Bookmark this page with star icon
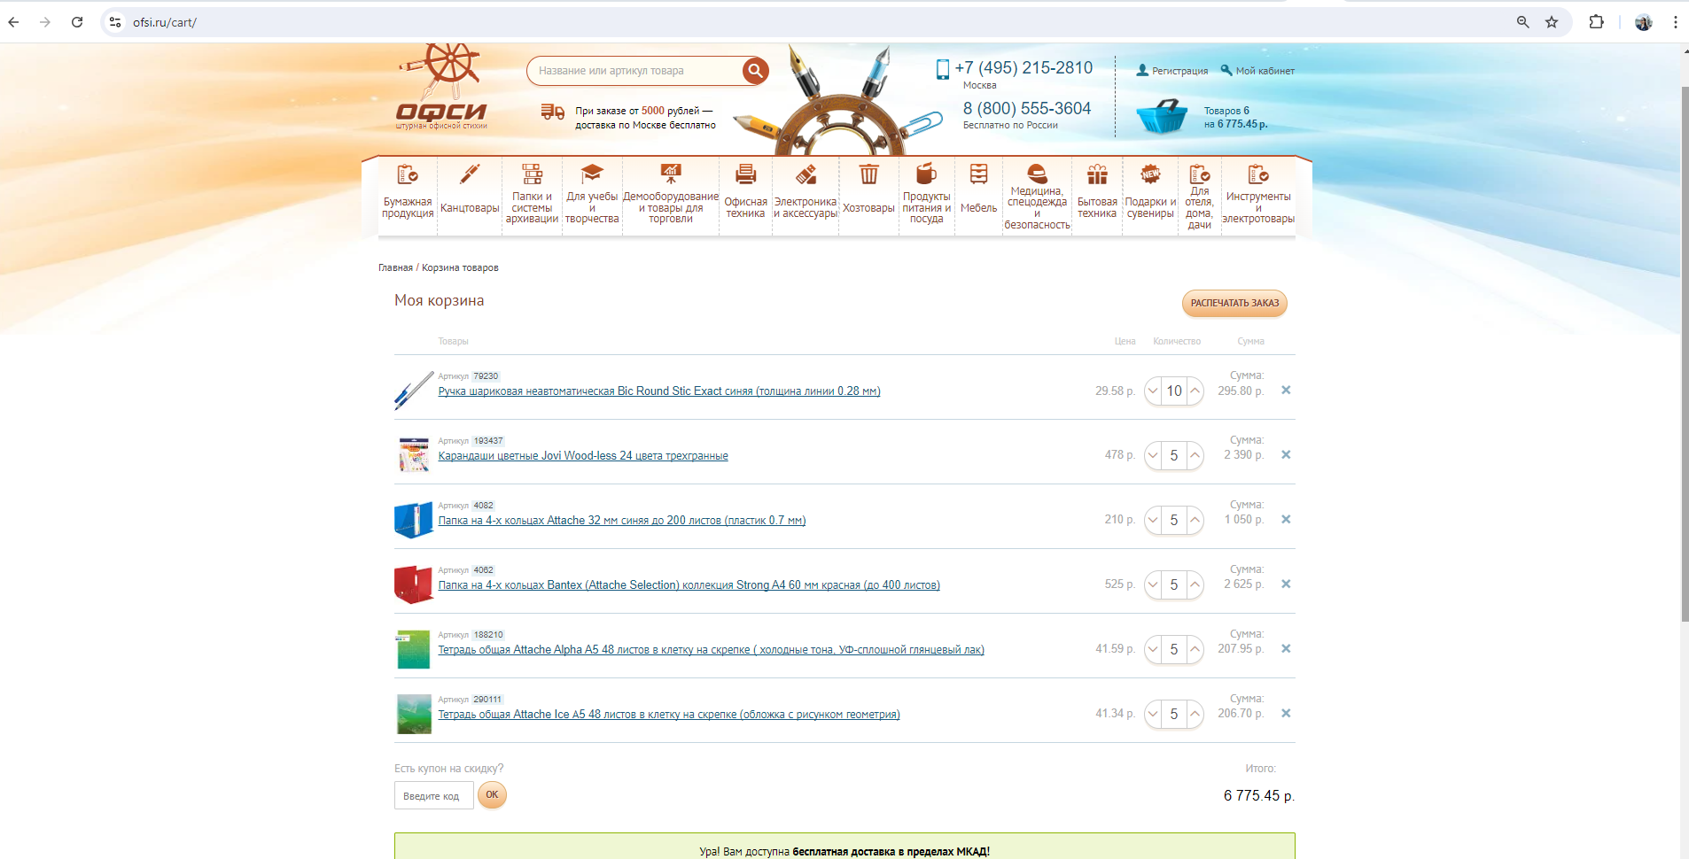 pyautogui.click(x=1552, y=22)
